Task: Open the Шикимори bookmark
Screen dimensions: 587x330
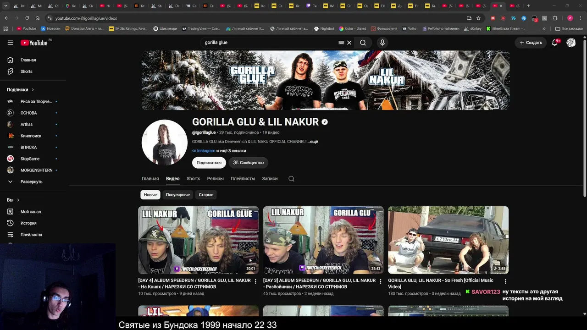Action: pos(165,28)
